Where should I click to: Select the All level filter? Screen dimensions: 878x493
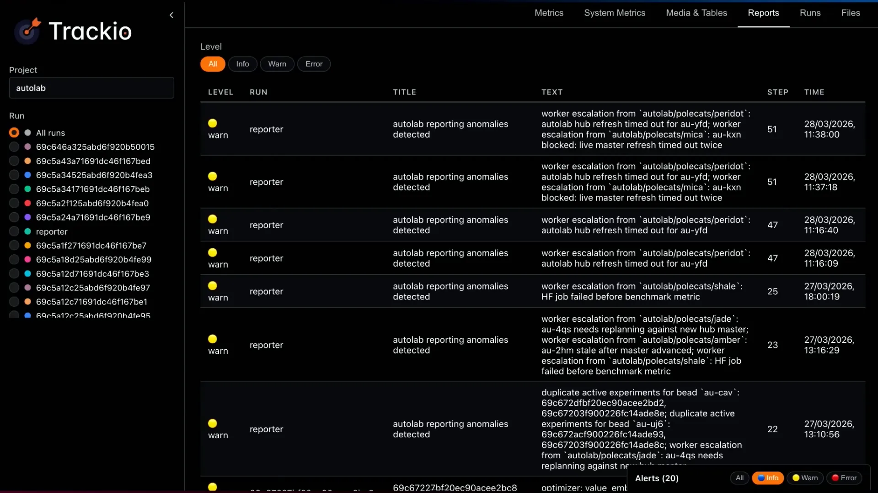tap(213, 64)
